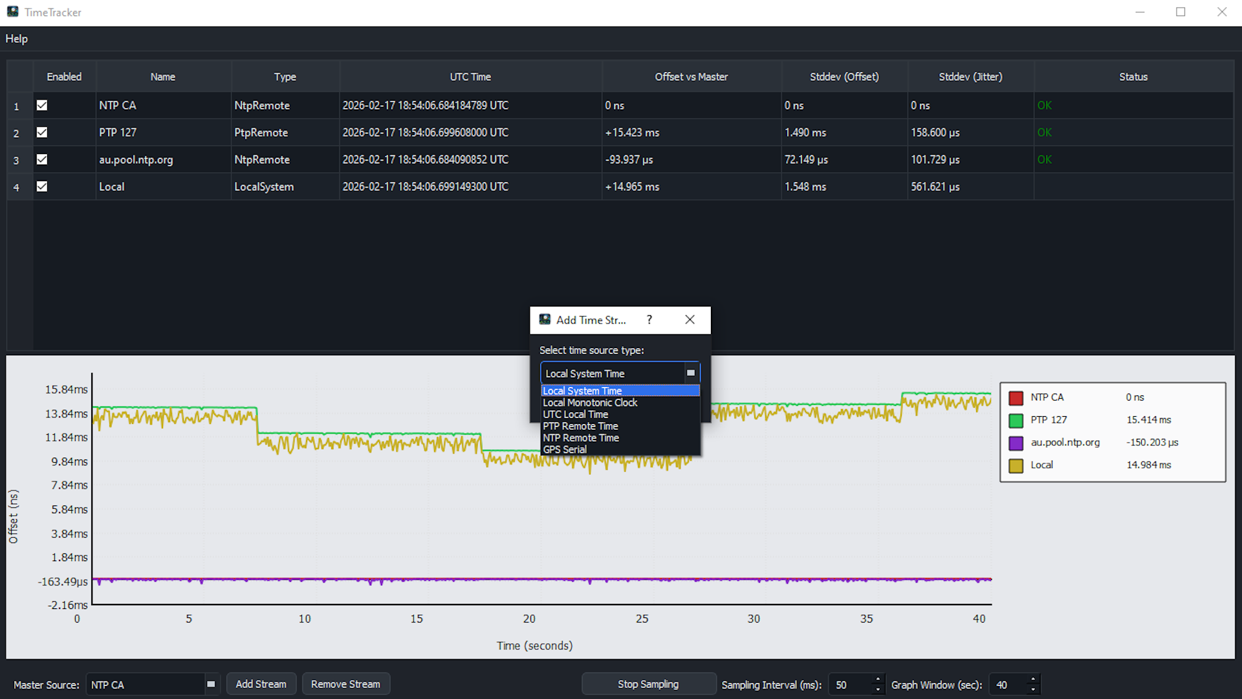Open the Help menu
Viewport: 1242px width, 699px height.
(16, 39)
